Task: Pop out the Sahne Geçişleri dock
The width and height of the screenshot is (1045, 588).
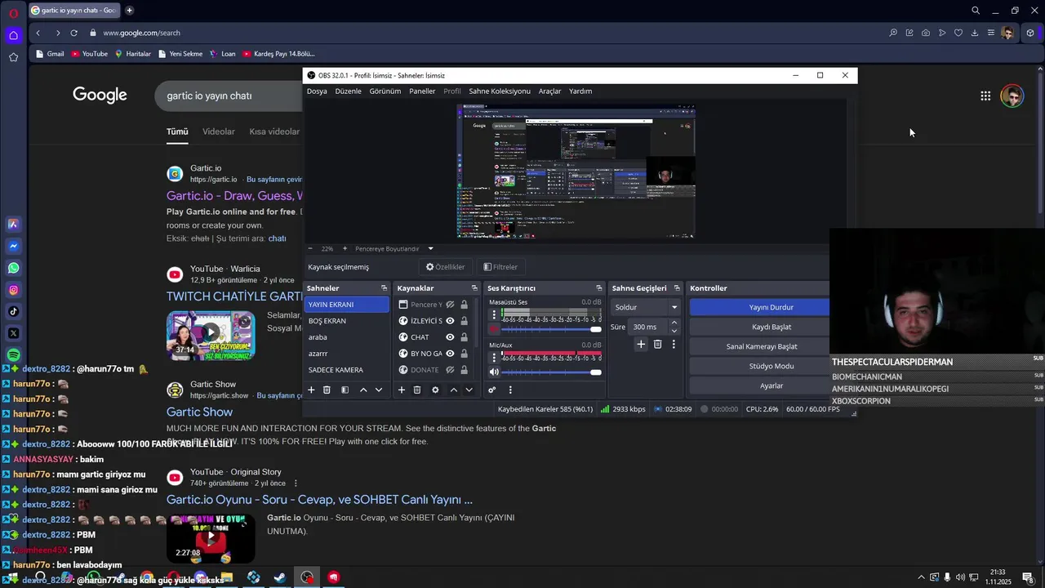Action: tap(677, 288)
